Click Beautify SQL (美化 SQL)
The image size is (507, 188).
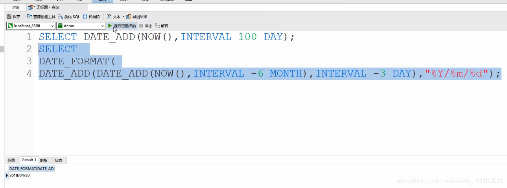click(69, 16)
